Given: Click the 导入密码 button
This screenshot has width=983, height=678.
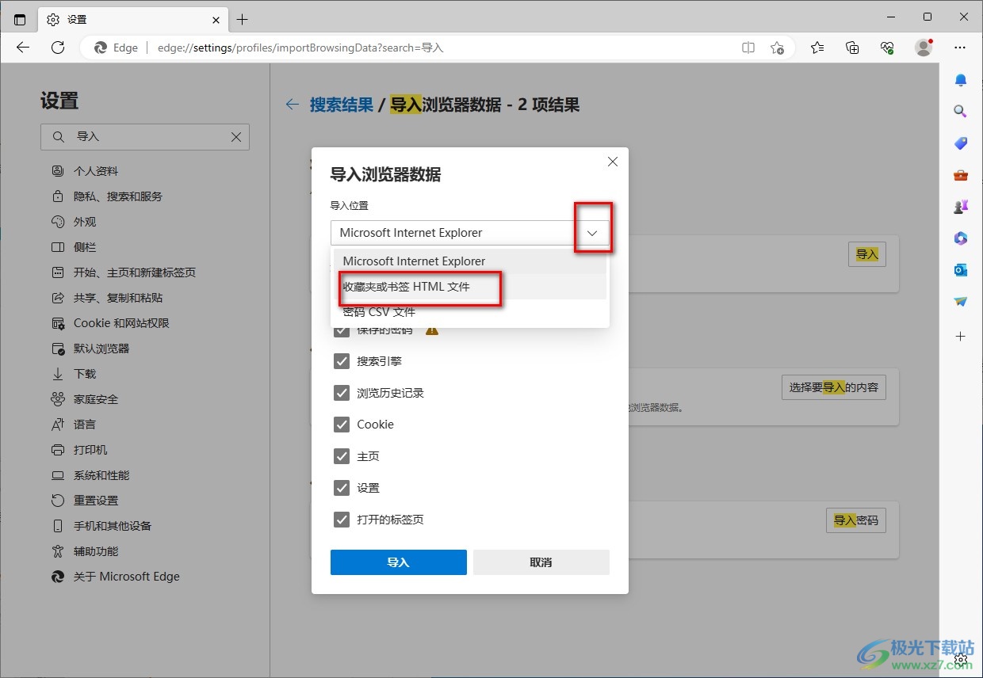Looking at the screenshot, I should click(856, 520).
